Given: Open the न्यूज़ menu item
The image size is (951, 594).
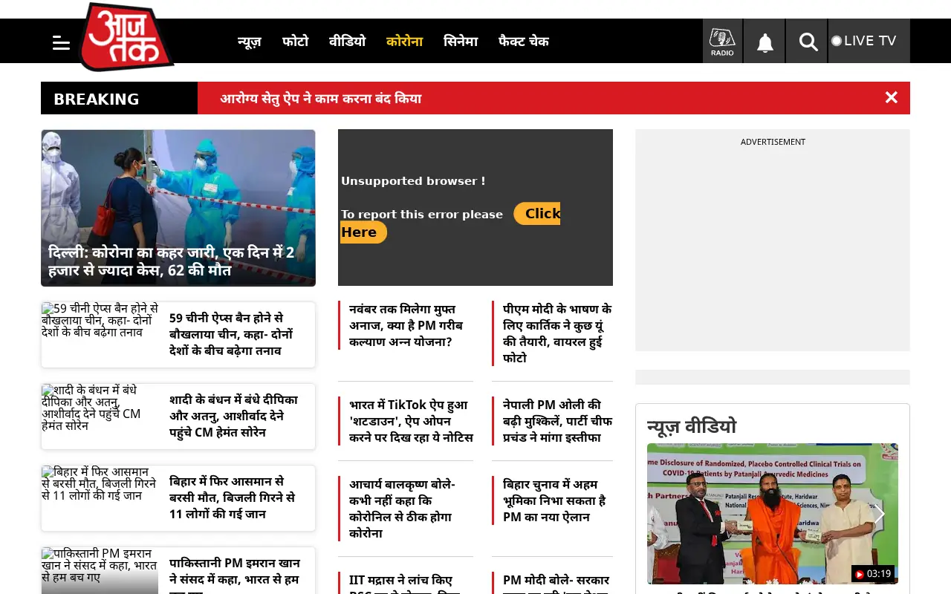Looking at the screenshot, I should [250, 42].
